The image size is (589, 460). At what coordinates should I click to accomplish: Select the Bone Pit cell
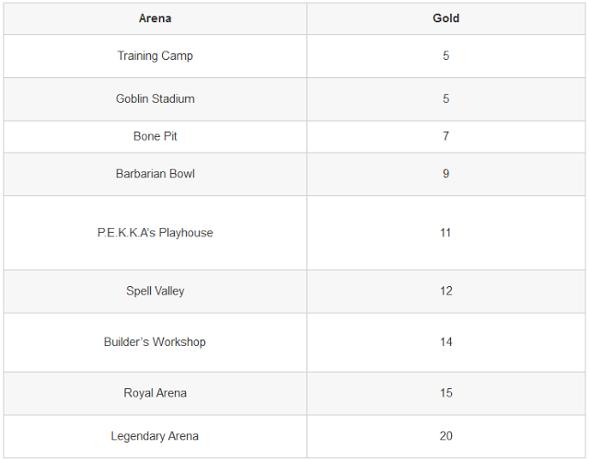tap(156, 136)
